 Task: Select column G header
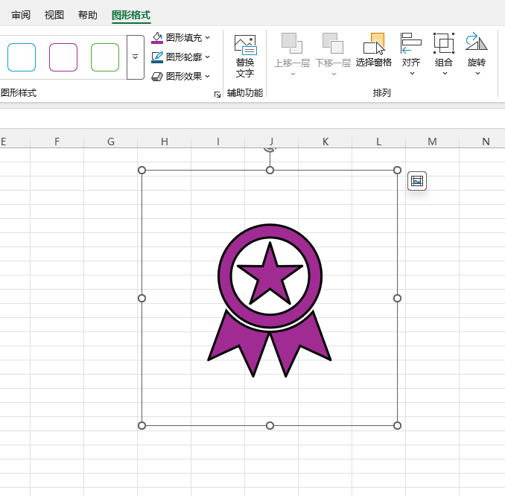[x=111, y=142]
